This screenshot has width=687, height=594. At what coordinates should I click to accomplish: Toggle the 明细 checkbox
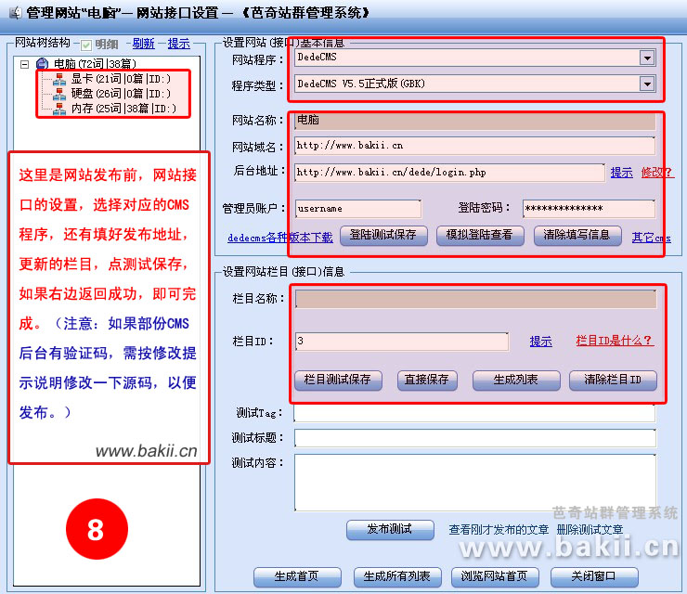point(86,45)
